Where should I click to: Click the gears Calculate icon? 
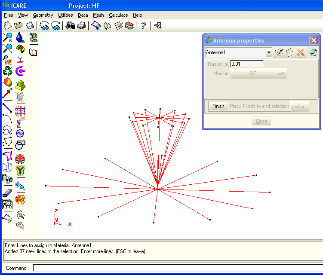33,37
